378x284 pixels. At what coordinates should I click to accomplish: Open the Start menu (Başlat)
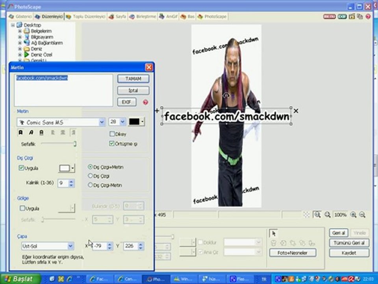20,279
